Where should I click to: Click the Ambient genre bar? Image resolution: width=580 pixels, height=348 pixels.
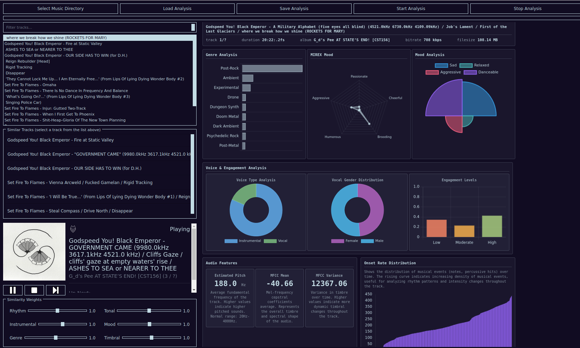point(248,78)
